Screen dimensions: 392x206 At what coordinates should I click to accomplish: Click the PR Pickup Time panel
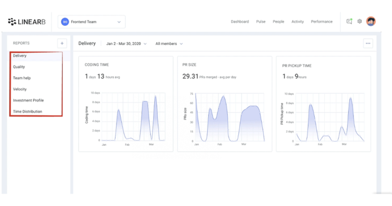(x=323, y=103)
